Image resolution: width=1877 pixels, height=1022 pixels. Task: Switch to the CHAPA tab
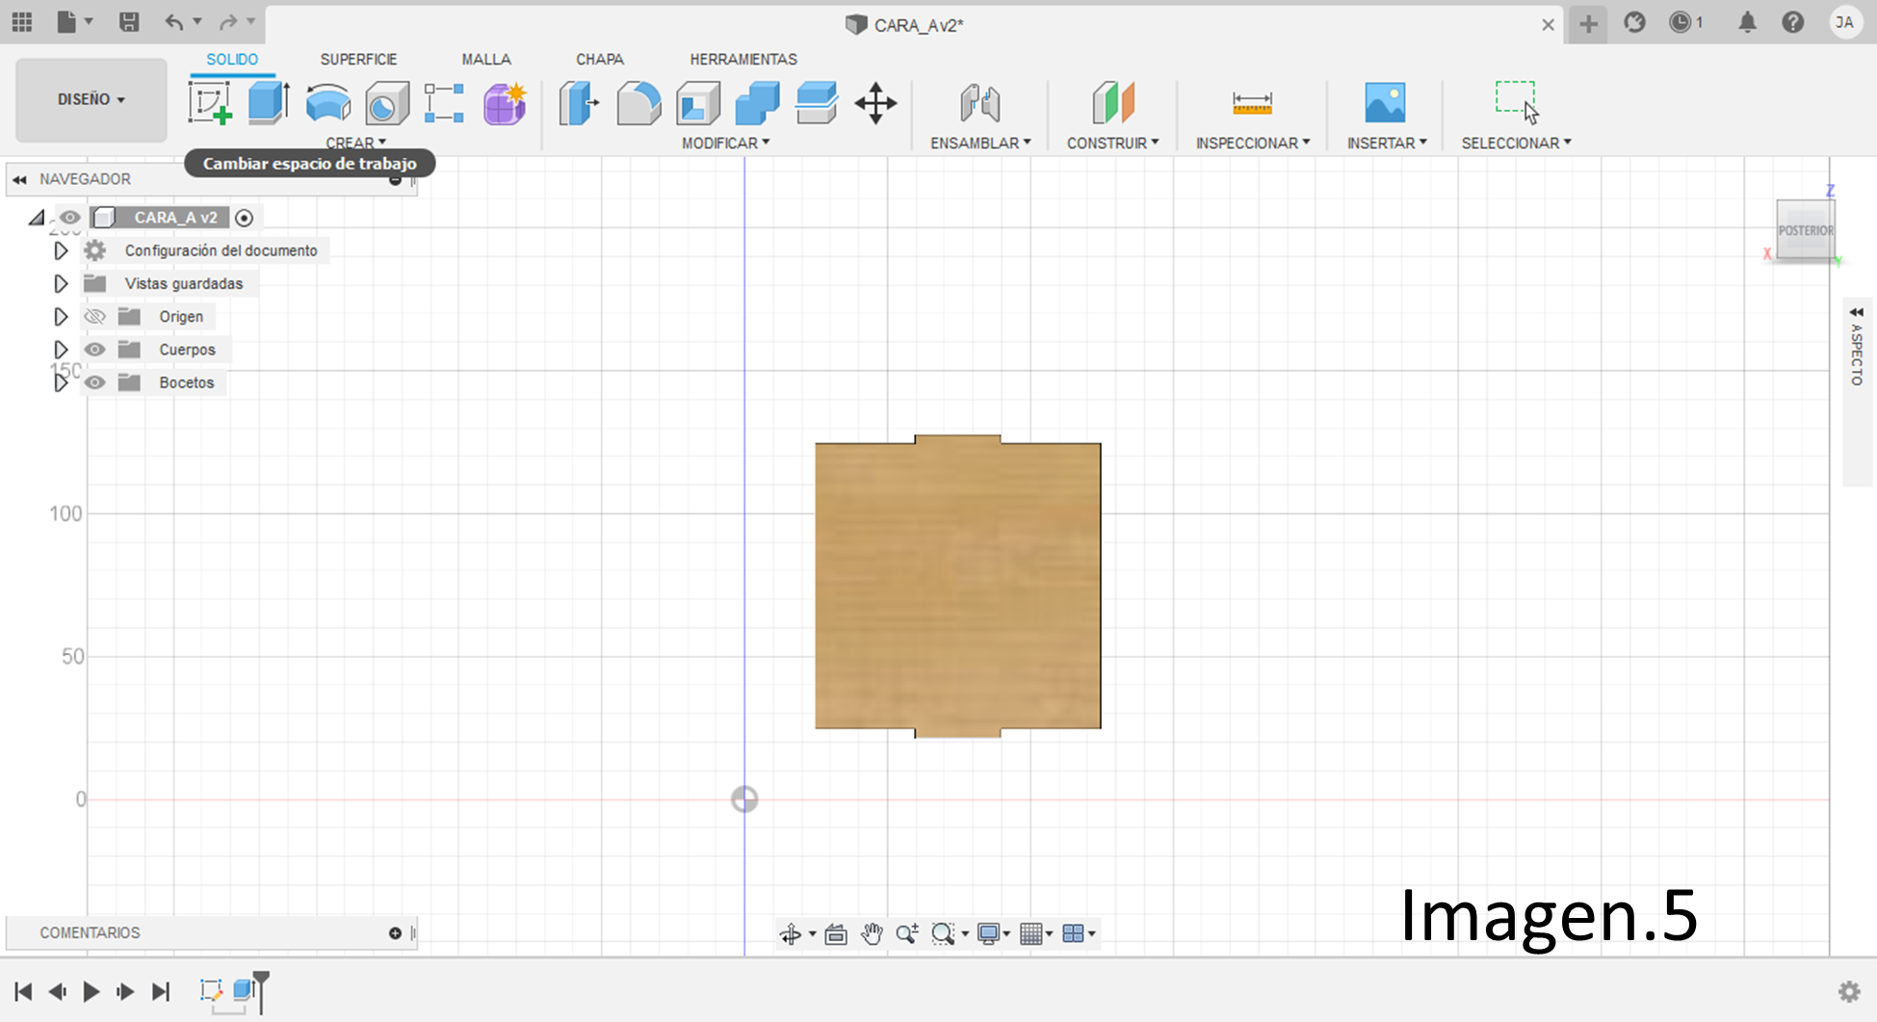(x=599, y=60)
